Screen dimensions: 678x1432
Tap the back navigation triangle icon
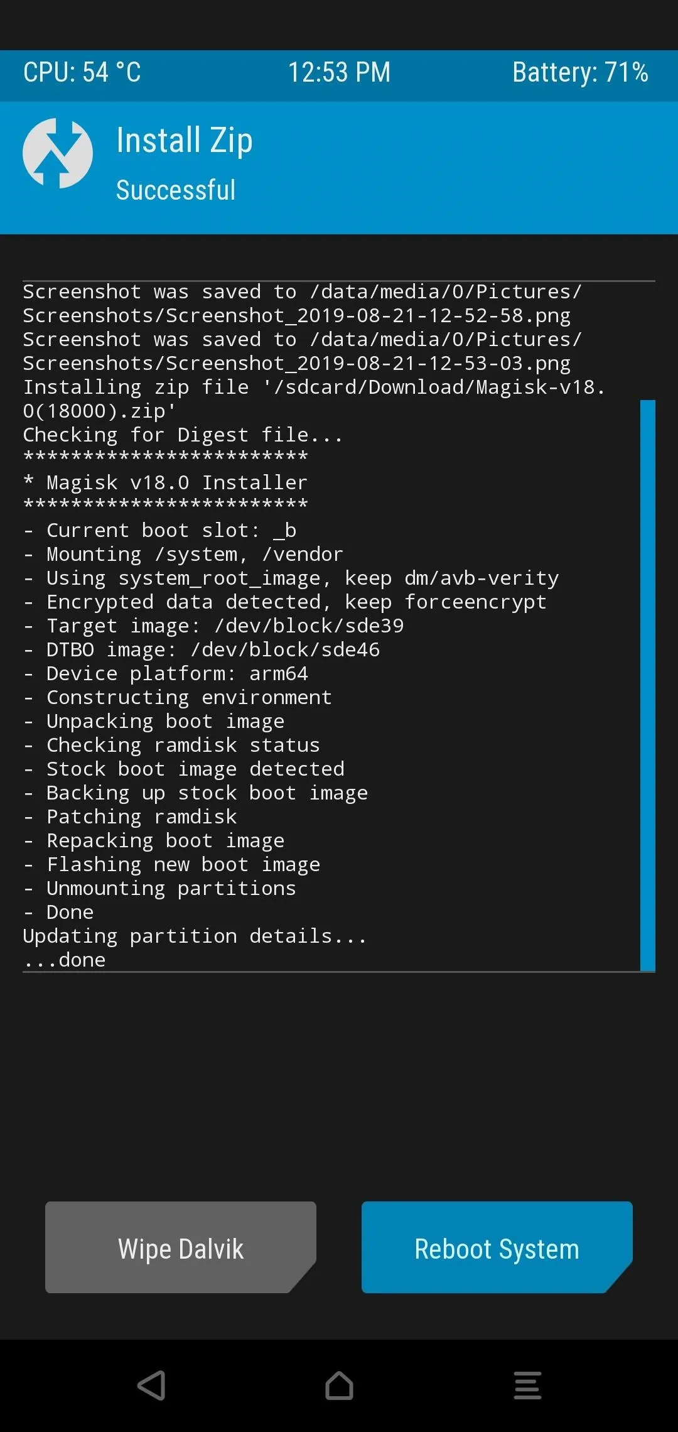151,1386
